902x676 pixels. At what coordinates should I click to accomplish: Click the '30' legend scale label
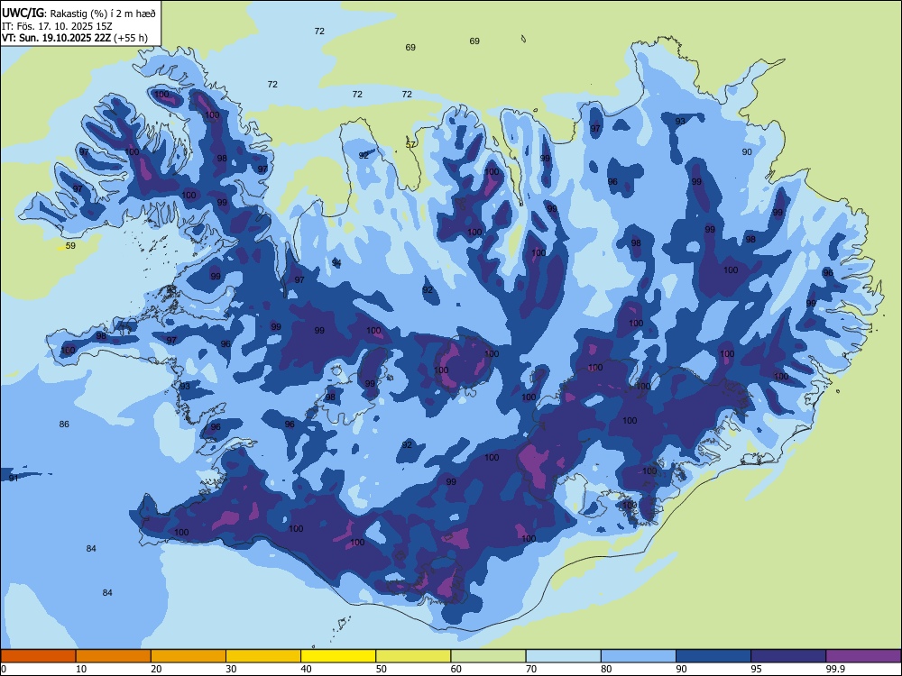coord(231,669)
